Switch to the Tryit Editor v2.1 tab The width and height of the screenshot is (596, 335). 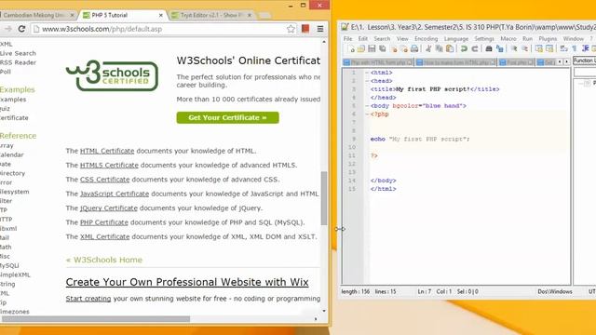pyautogui.click(x=211, y=15)
